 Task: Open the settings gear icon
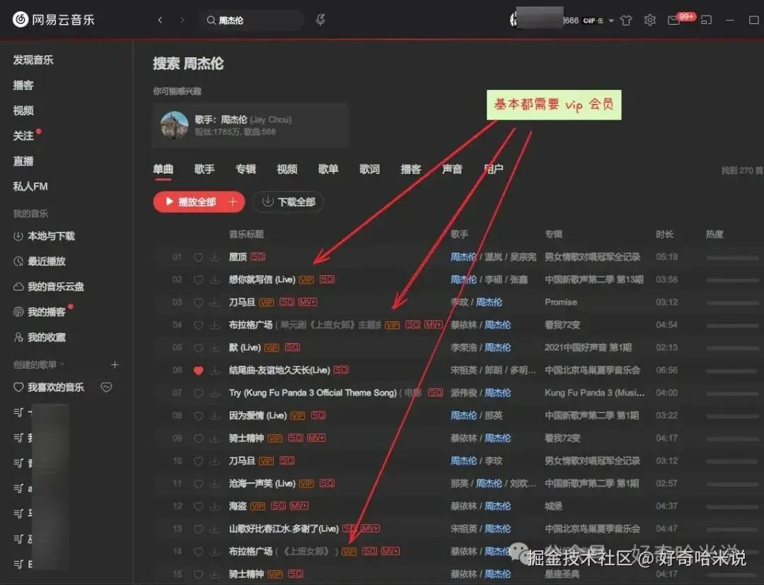pos(649,20)
